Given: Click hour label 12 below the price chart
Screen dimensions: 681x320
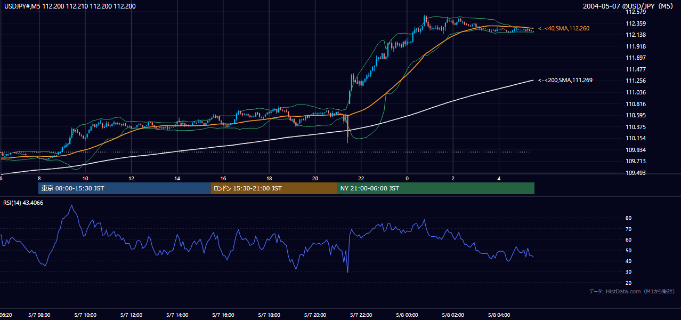Looking at the screenshot, I should tap(131, 178).
